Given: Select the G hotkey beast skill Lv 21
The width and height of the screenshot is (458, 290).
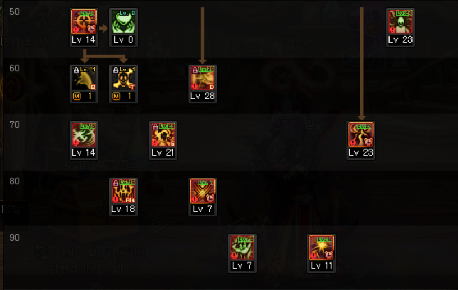Looking at the screenshot, I should pyautogui.click(x=163, y=134).
